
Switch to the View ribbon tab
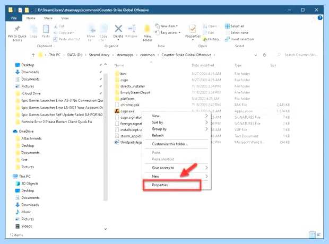click(x=65, y=18)
